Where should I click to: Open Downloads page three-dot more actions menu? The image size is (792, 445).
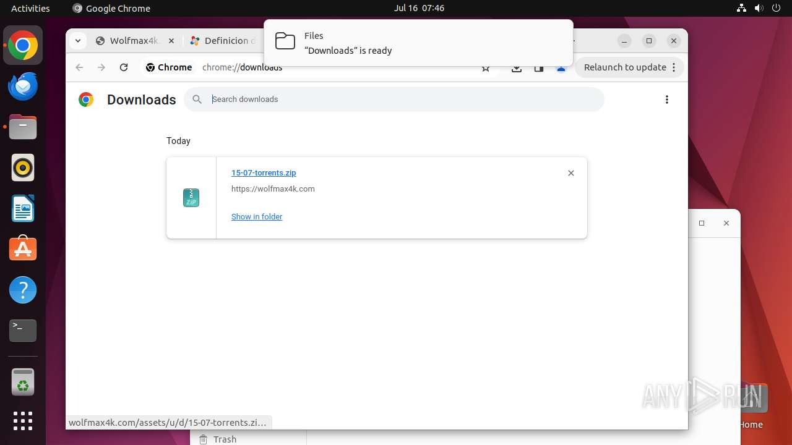pyautogui.click(x=666, y=100)
